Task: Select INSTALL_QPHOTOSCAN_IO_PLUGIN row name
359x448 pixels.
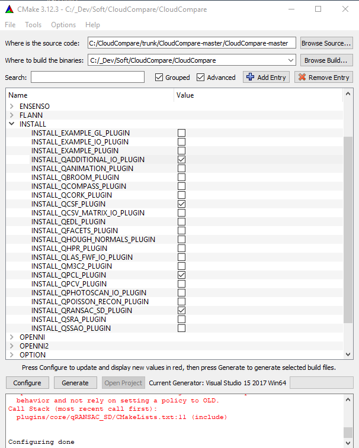Action: [x=89, y=292]
